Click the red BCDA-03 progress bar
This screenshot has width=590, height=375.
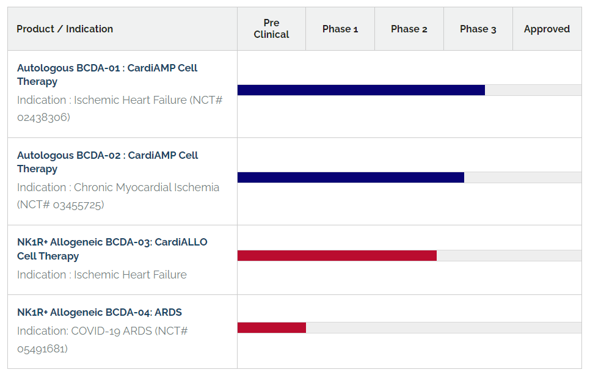point(337,256)
